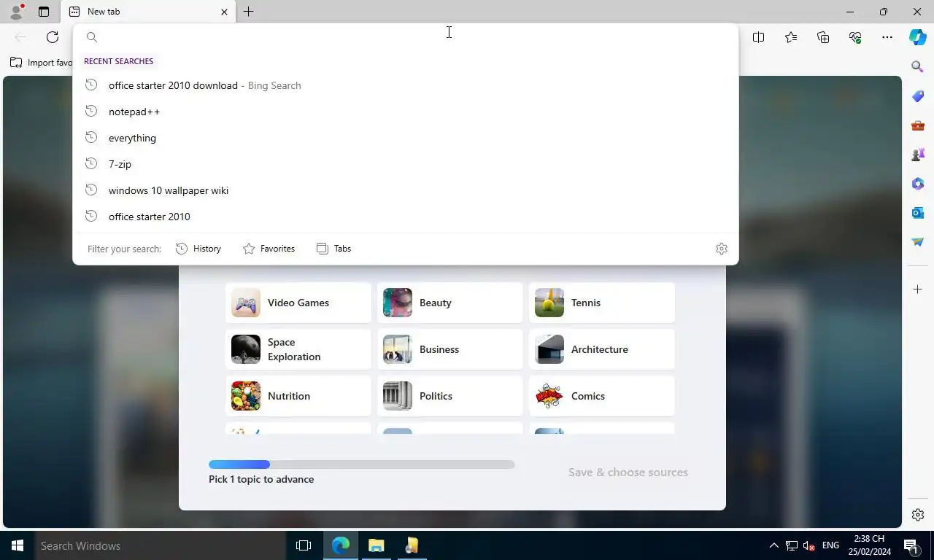Open Settings and more ellipsis menu

[x=887, y=37]
